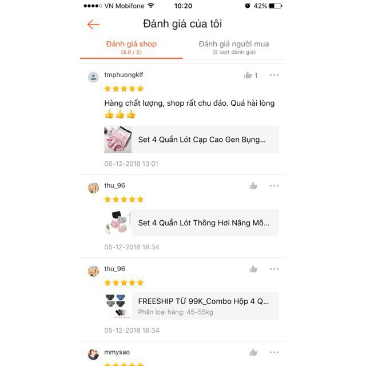View the first thu_96 profile avatar
Image resolution: width=366 pixels, height=366 pixels.
click(x=93, y=188)
